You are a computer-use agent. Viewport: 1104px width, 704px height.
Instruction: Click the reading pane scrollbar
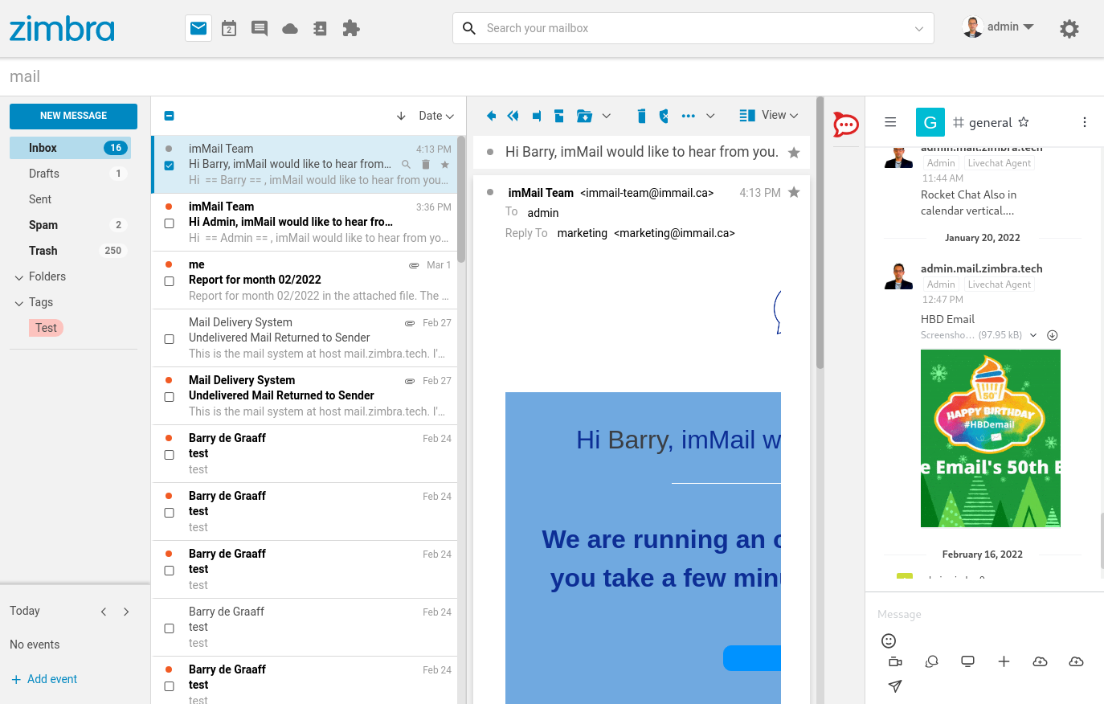pyautogui.click(x=820, y=233)
